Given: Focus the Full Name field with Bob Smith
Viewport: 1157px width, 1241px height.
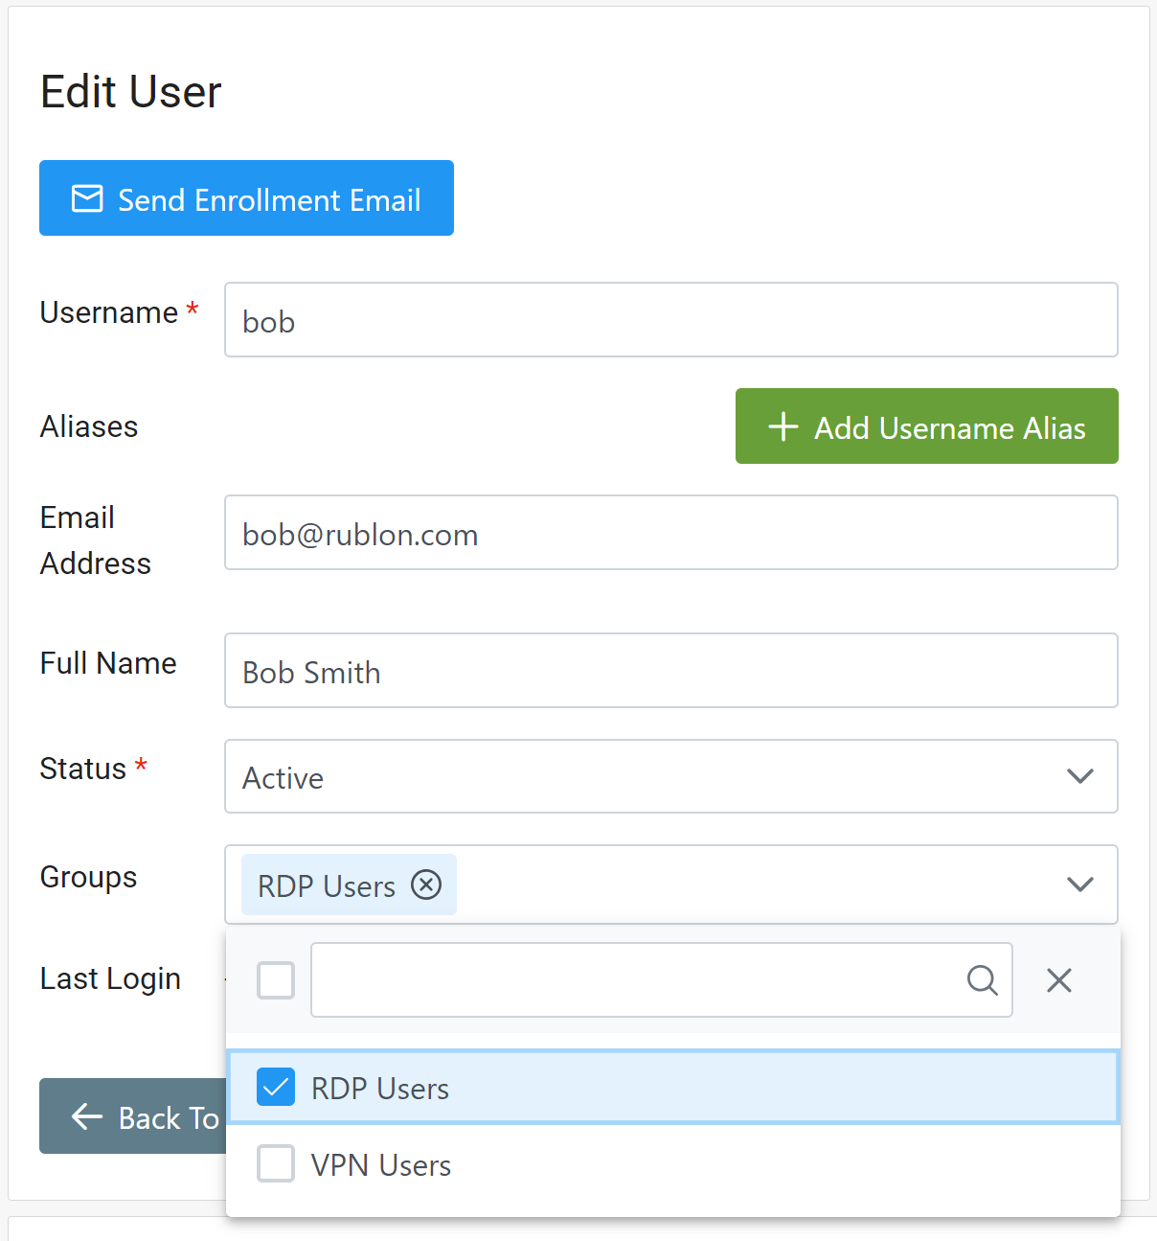Looking at the screenshot, I should click(670, 671).
